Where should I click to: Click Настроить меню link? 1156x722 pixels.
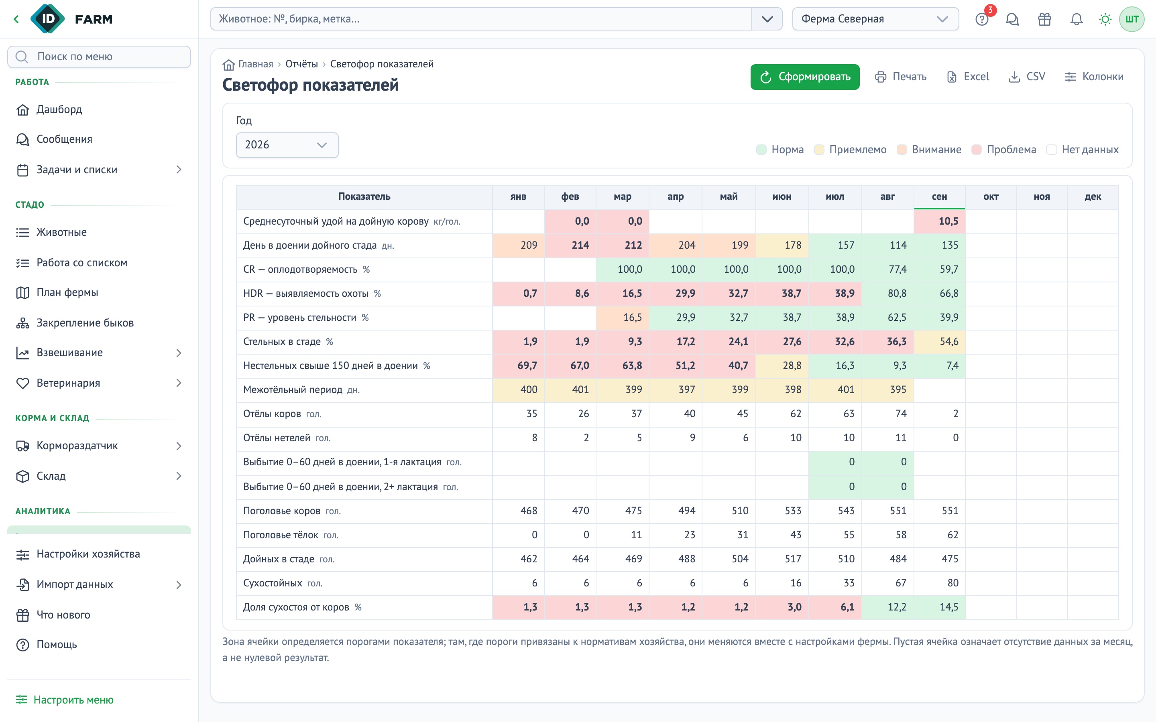65,700
